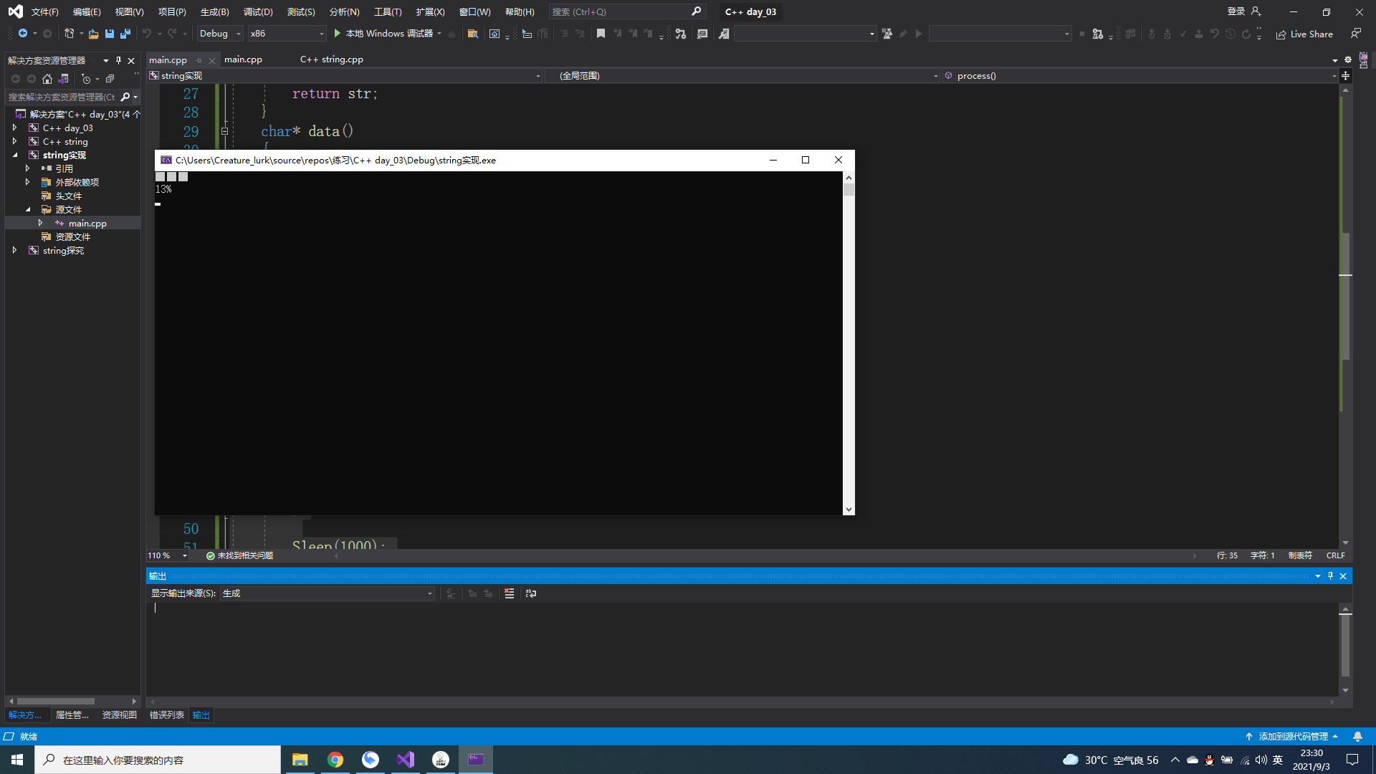Click the Open File toolbar icon
This screenshot has height=774, width=1376.
click(x=93, y=34)
